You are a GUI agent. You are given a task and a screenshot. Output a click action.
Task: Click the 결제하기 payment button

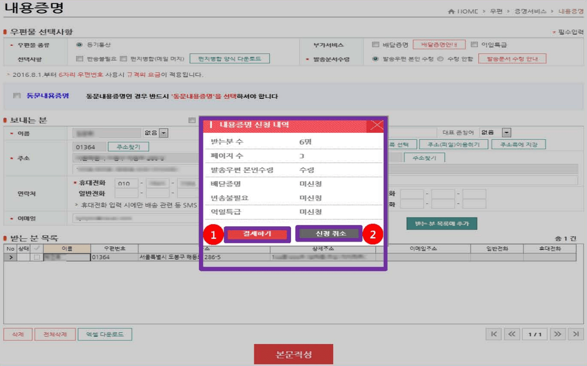click(257, 234)
